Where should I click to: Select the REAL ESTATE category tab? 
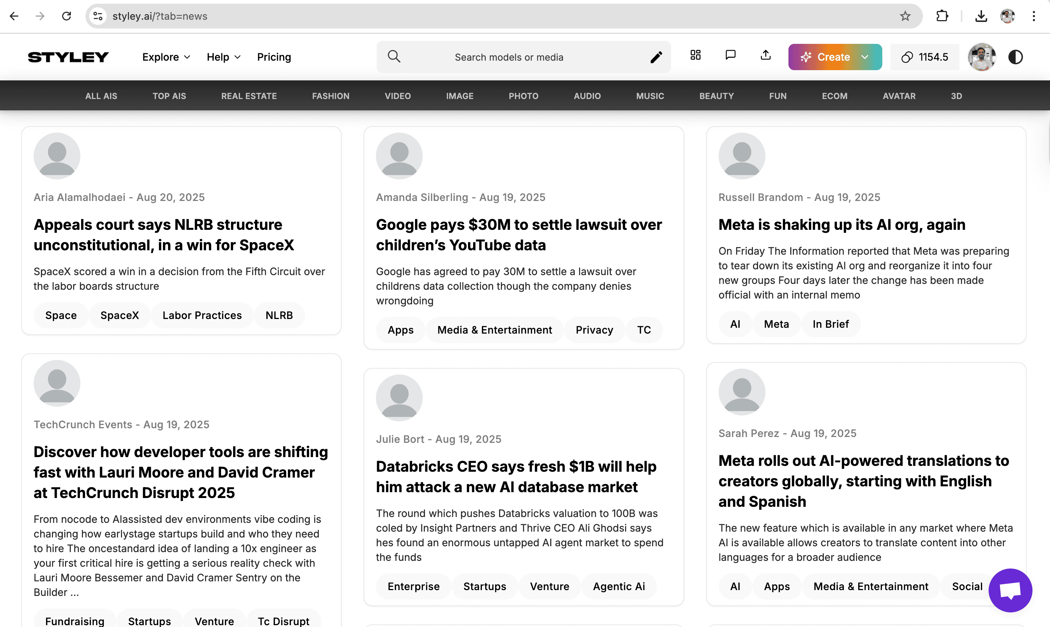[x=249, y=96]
